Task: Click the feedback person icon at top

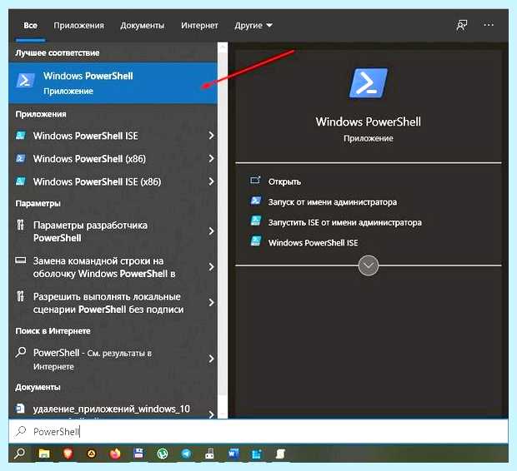Action: (x=462, y=25)
